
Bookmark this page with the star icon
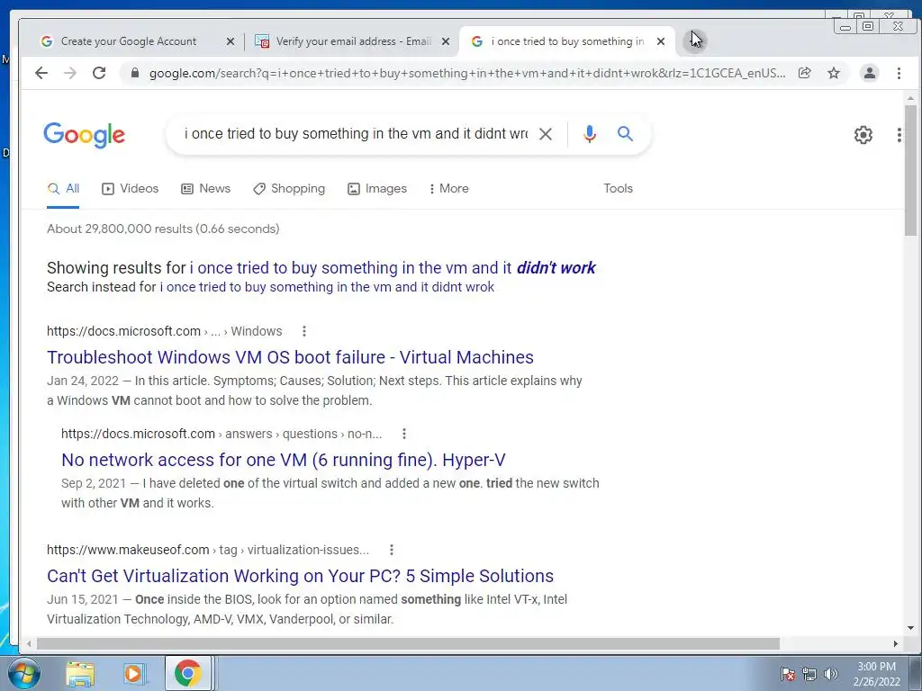tap(833, 73)
